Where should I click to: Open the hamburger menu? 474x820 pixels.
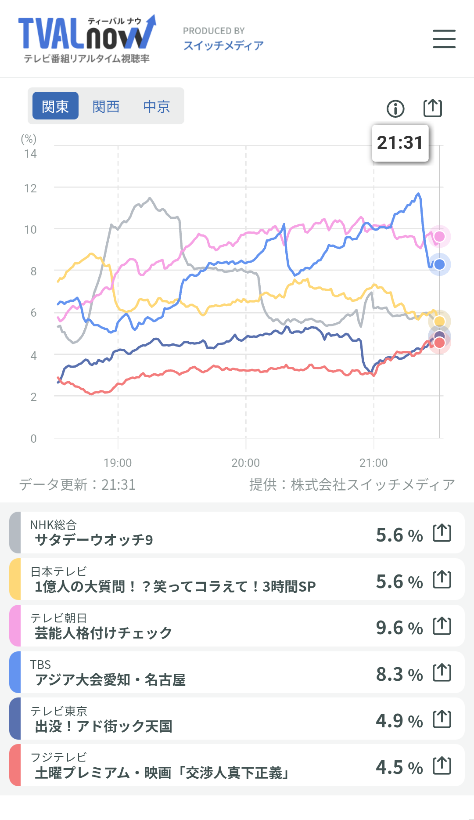tap(444, 39)
